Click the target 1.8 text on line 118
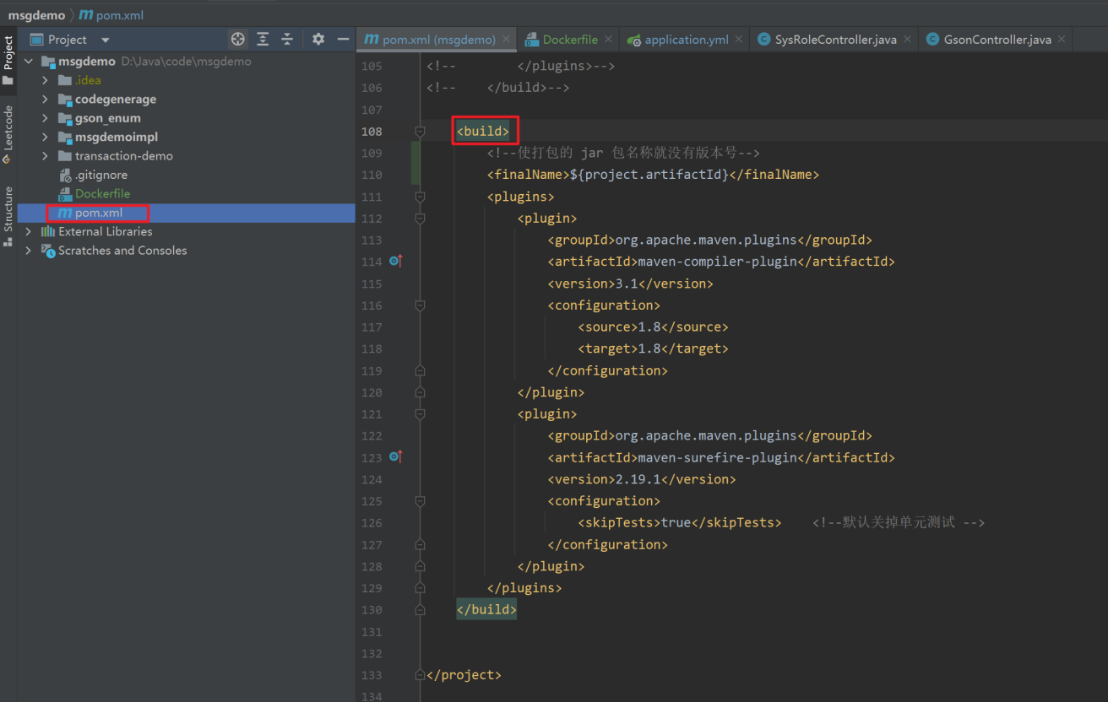This screenshot has width=1108, height=702. point(653,348)
